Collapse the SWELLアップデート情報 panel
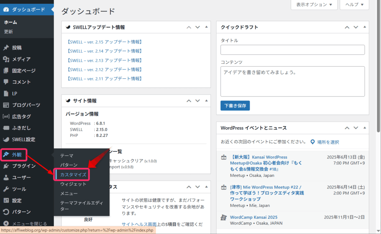 point(206,27)
